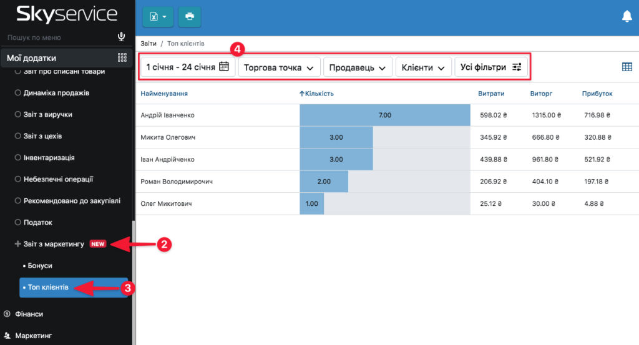
Task: Expand the Клієнти filter dropdown
Action: (423, 67)
